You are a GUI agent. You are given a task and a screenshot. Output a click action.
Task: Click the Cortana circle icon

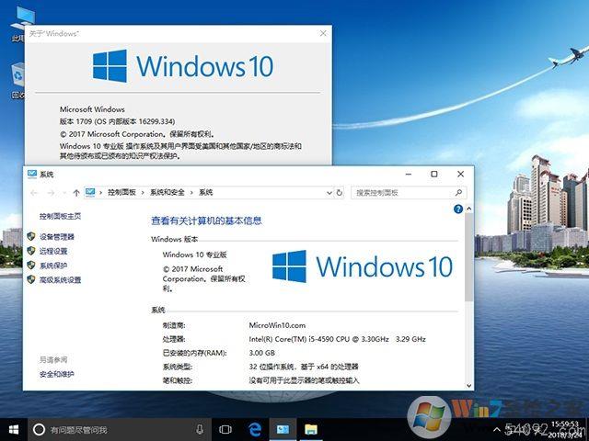(x=39, y=429)
